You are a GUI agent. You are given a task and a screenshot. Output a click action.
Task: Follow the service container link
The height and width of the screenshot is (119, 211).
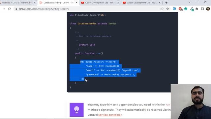click(110, 115)
